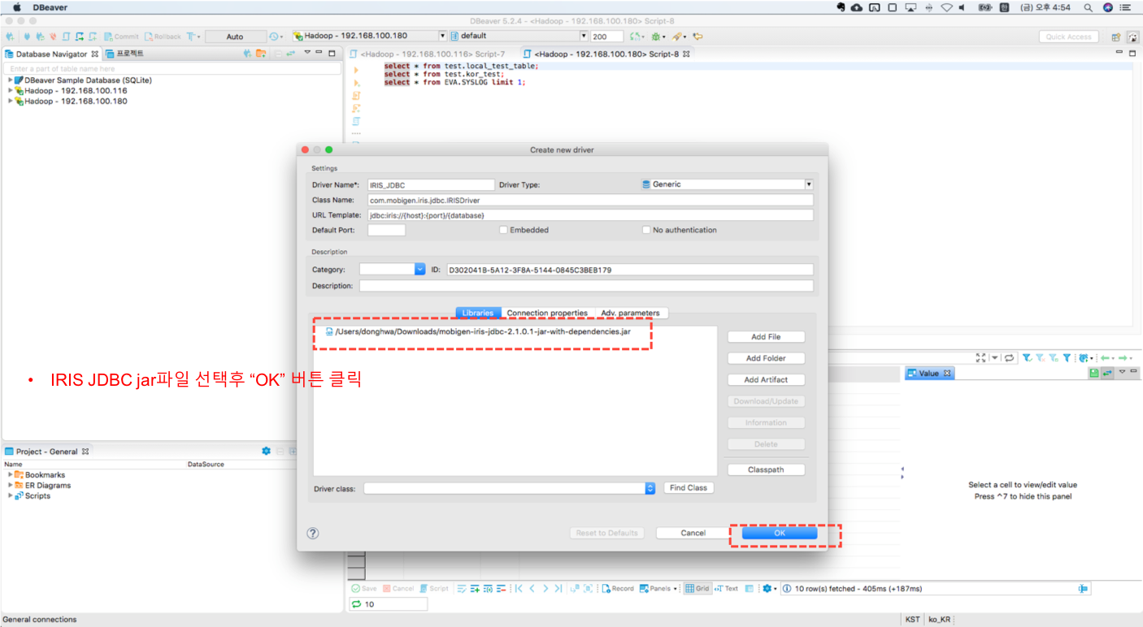Click the result set limit 200 field
Screen dimensions: 1143x627
click(606, 37)
